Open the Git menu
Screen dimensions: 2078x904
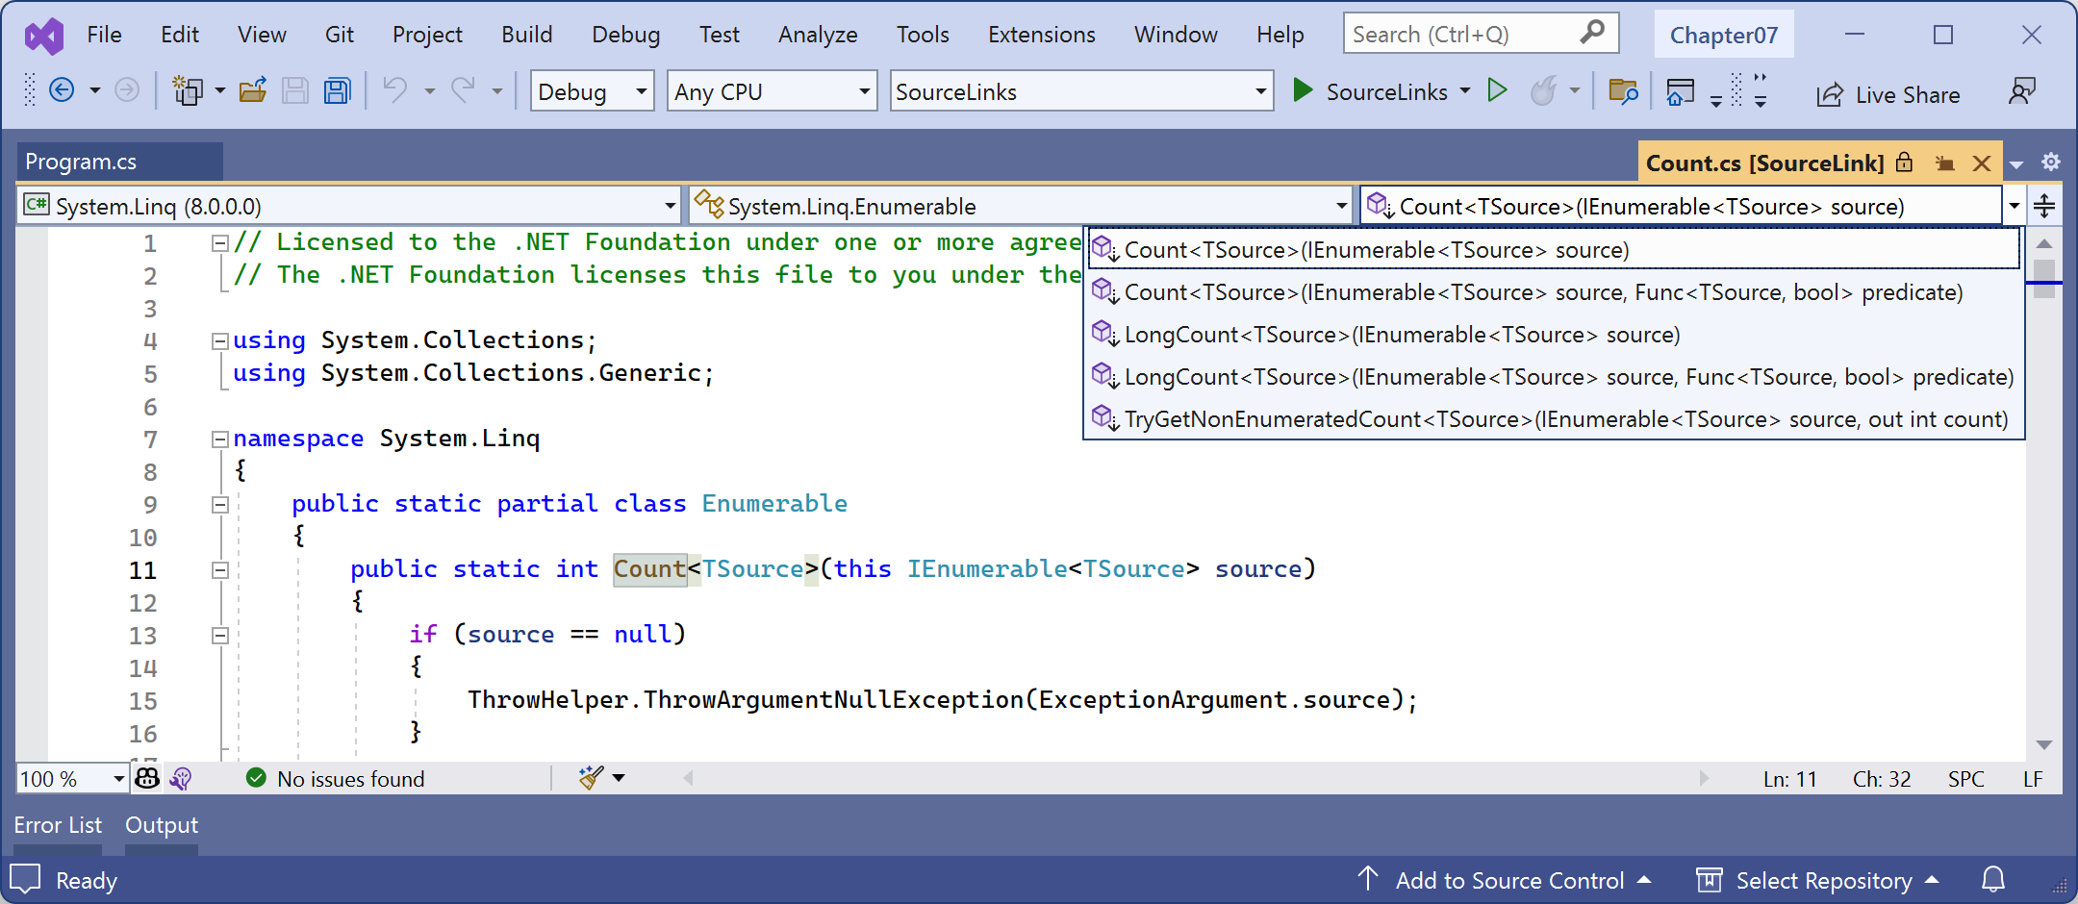339,35
